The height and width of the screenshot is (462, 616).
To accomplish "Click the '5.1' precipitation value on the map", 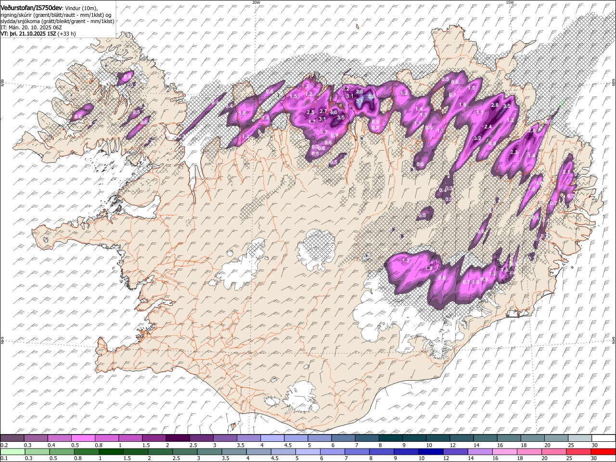I will click(359, 101).
